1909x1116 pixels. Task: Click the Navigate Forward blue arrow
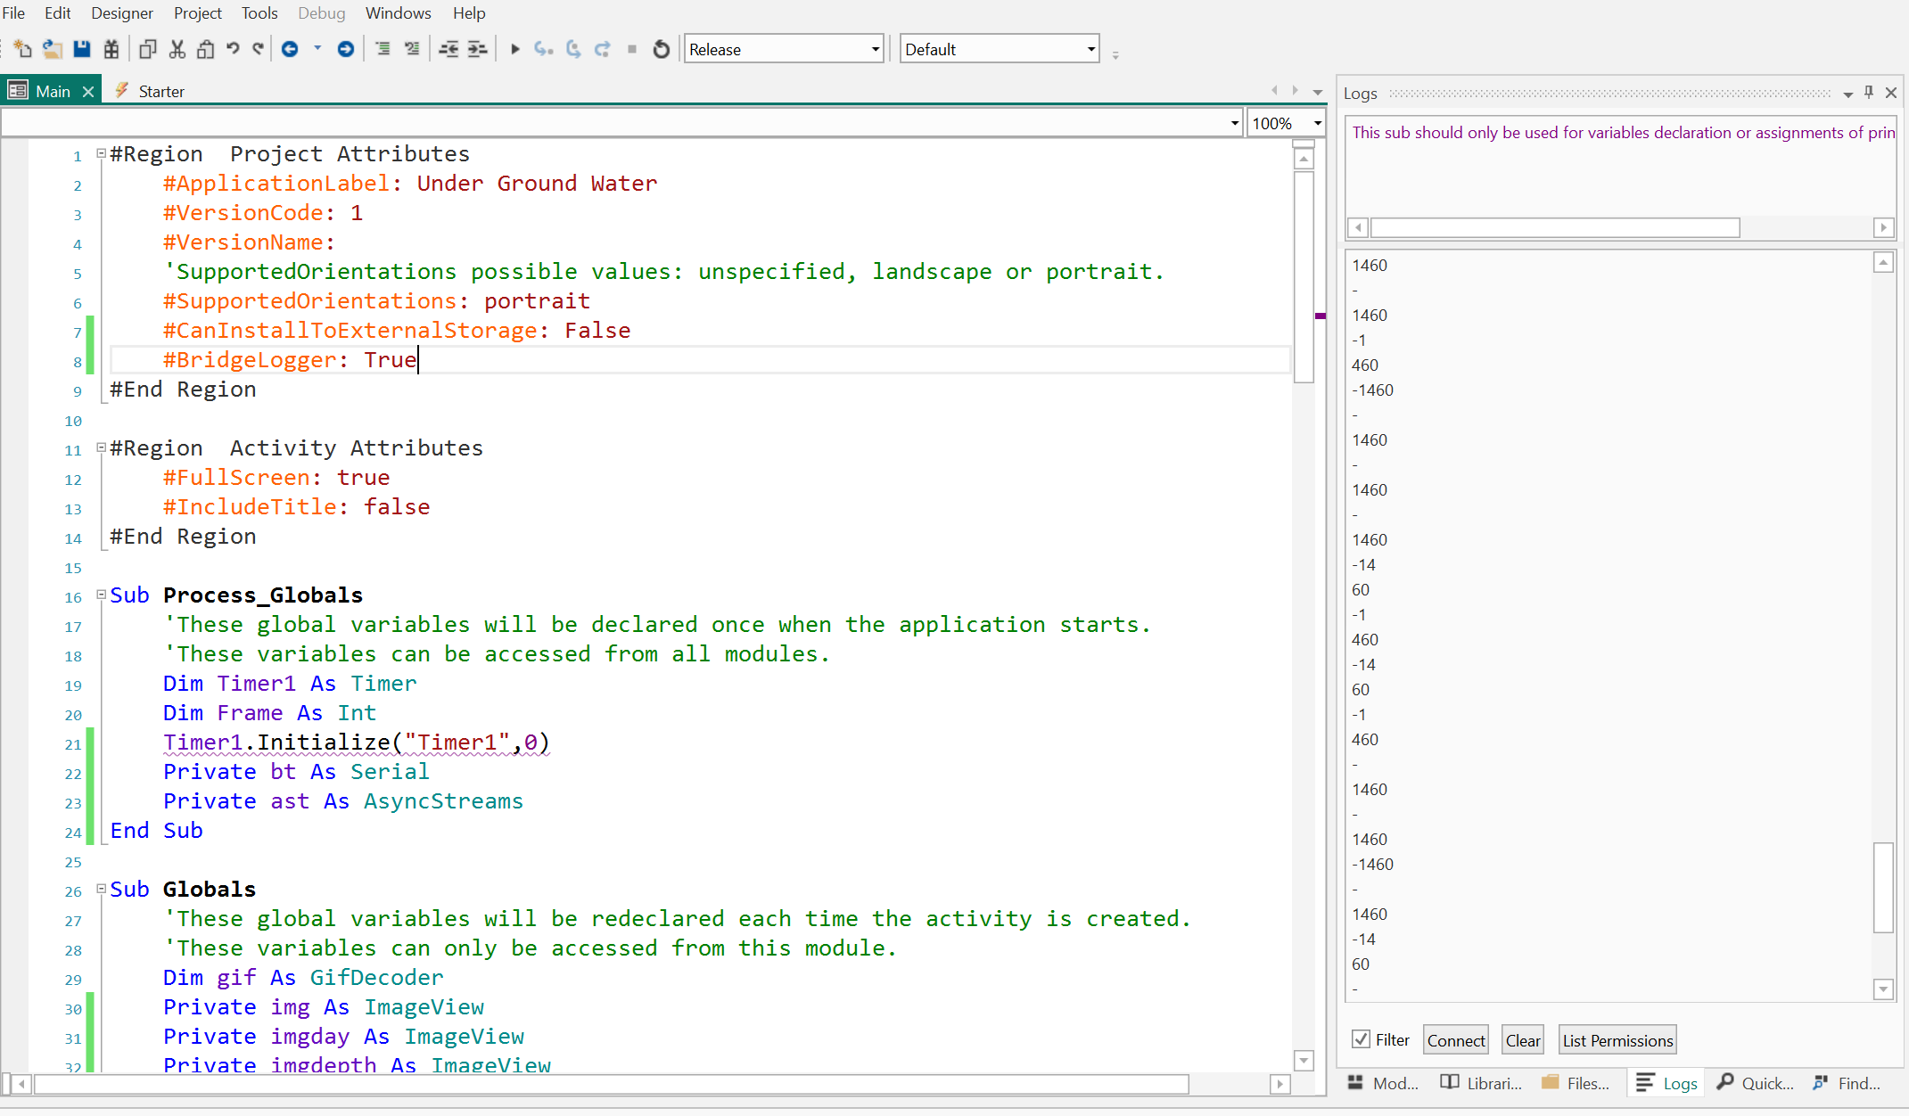click(346, 49)
